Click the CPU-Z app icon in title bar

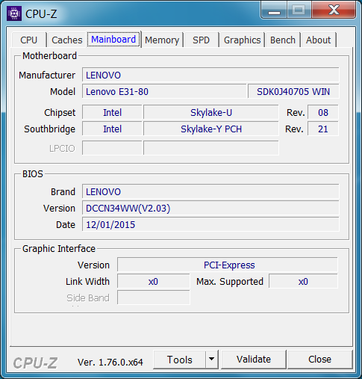point(14,13)
